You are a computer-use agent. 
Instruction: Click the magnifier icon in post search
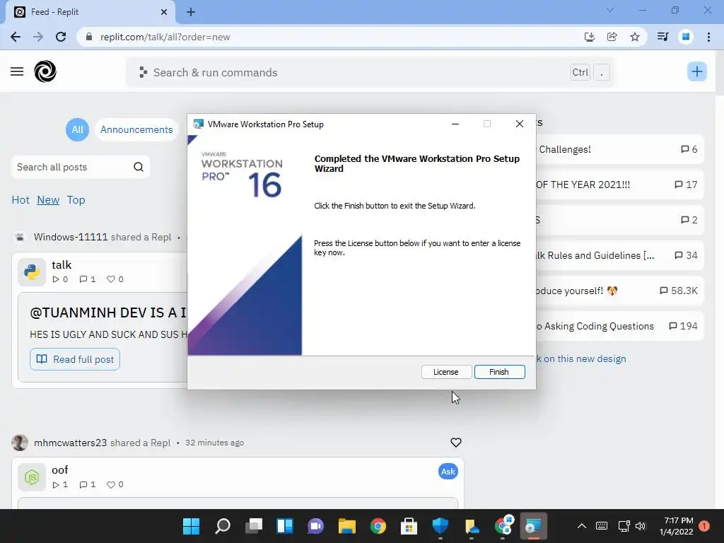point(139,167)
